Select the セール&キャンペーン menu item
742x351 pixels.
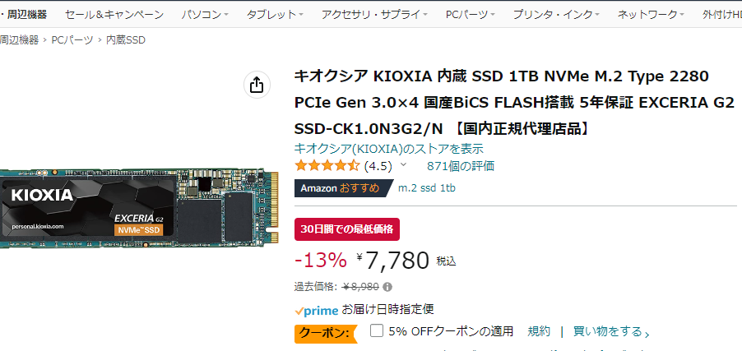tap(114, 15)
